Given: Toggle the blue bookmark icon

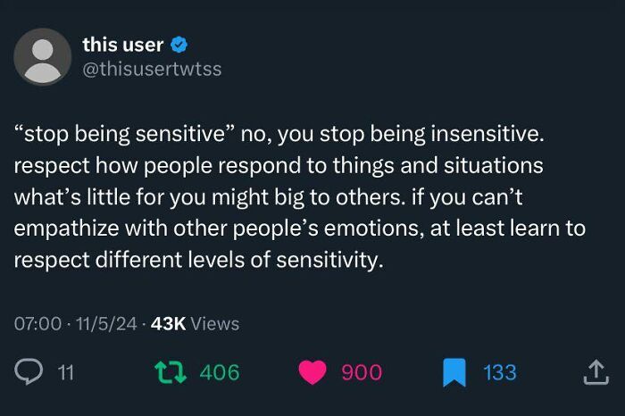Looking at the screenshot, I should pos(454,372).
